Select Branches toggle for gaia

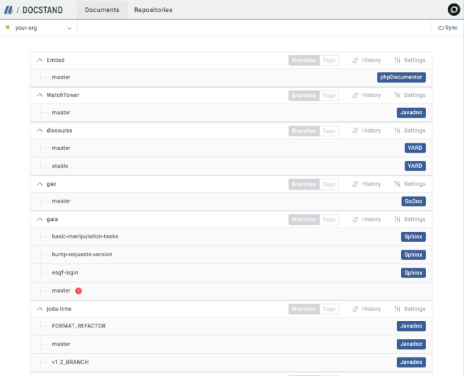tap(304, 220)
